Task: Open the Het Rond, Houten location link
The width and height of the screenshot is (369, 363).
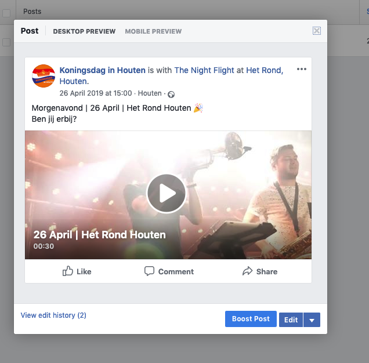Action: tap(265, 70)
